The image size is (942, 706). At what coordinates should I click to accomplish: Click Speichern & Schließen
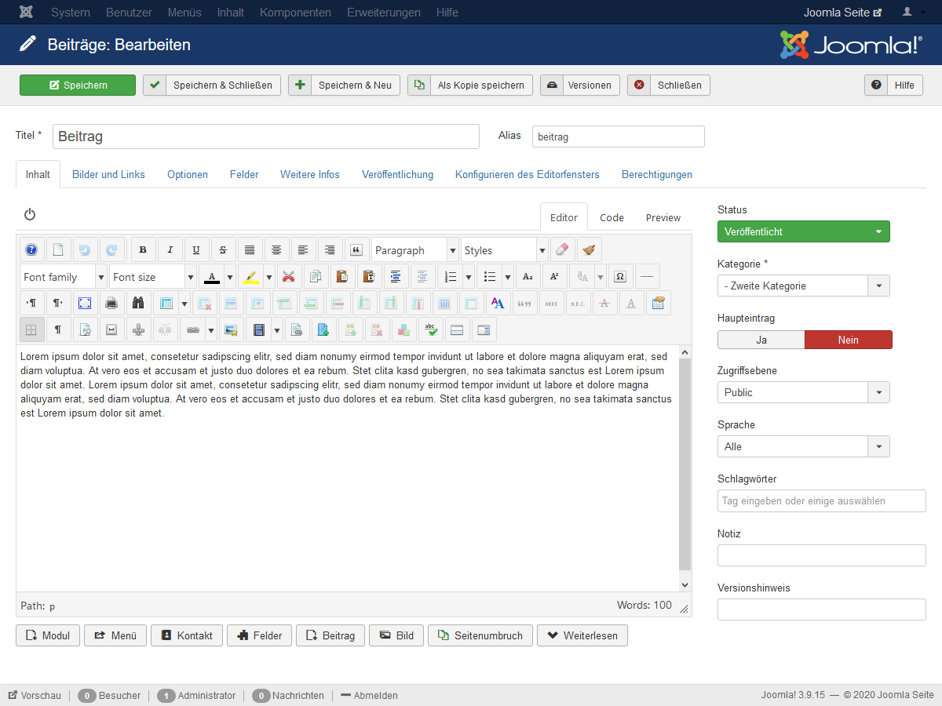[x=212, y=85]
